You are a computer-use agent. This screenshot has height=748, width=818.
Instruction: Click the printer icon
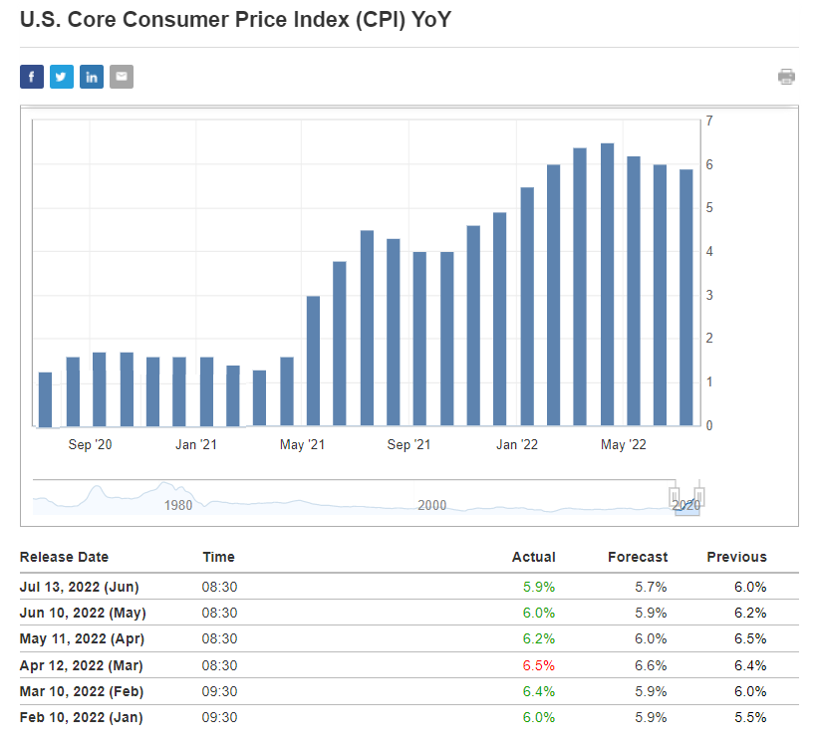point(786,77)
